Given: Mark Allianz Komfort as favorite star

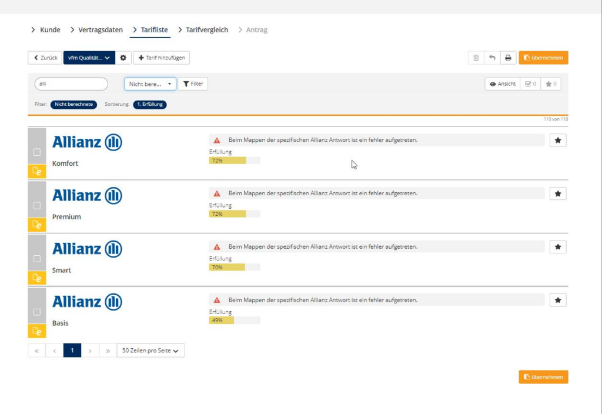Looking at the screenshot, I should point(558,140).
